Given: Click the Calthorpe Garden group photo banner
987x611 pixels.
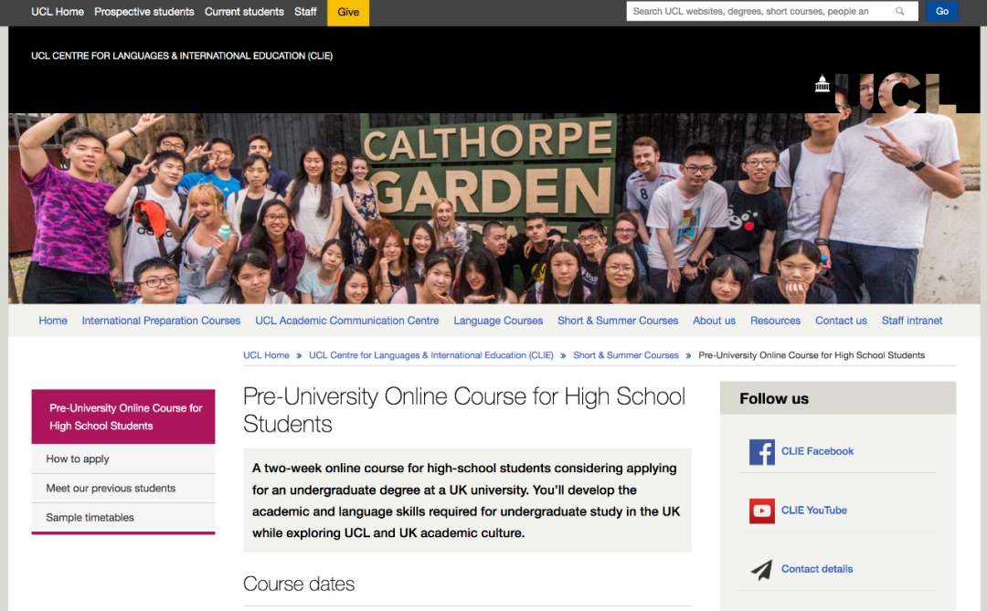Looking at the screenshot, I should (493, 208).
